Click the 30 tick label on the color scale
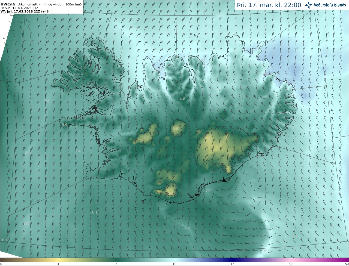Image resolution: width=349 pixels, height=266 pixels. point(291,264)
